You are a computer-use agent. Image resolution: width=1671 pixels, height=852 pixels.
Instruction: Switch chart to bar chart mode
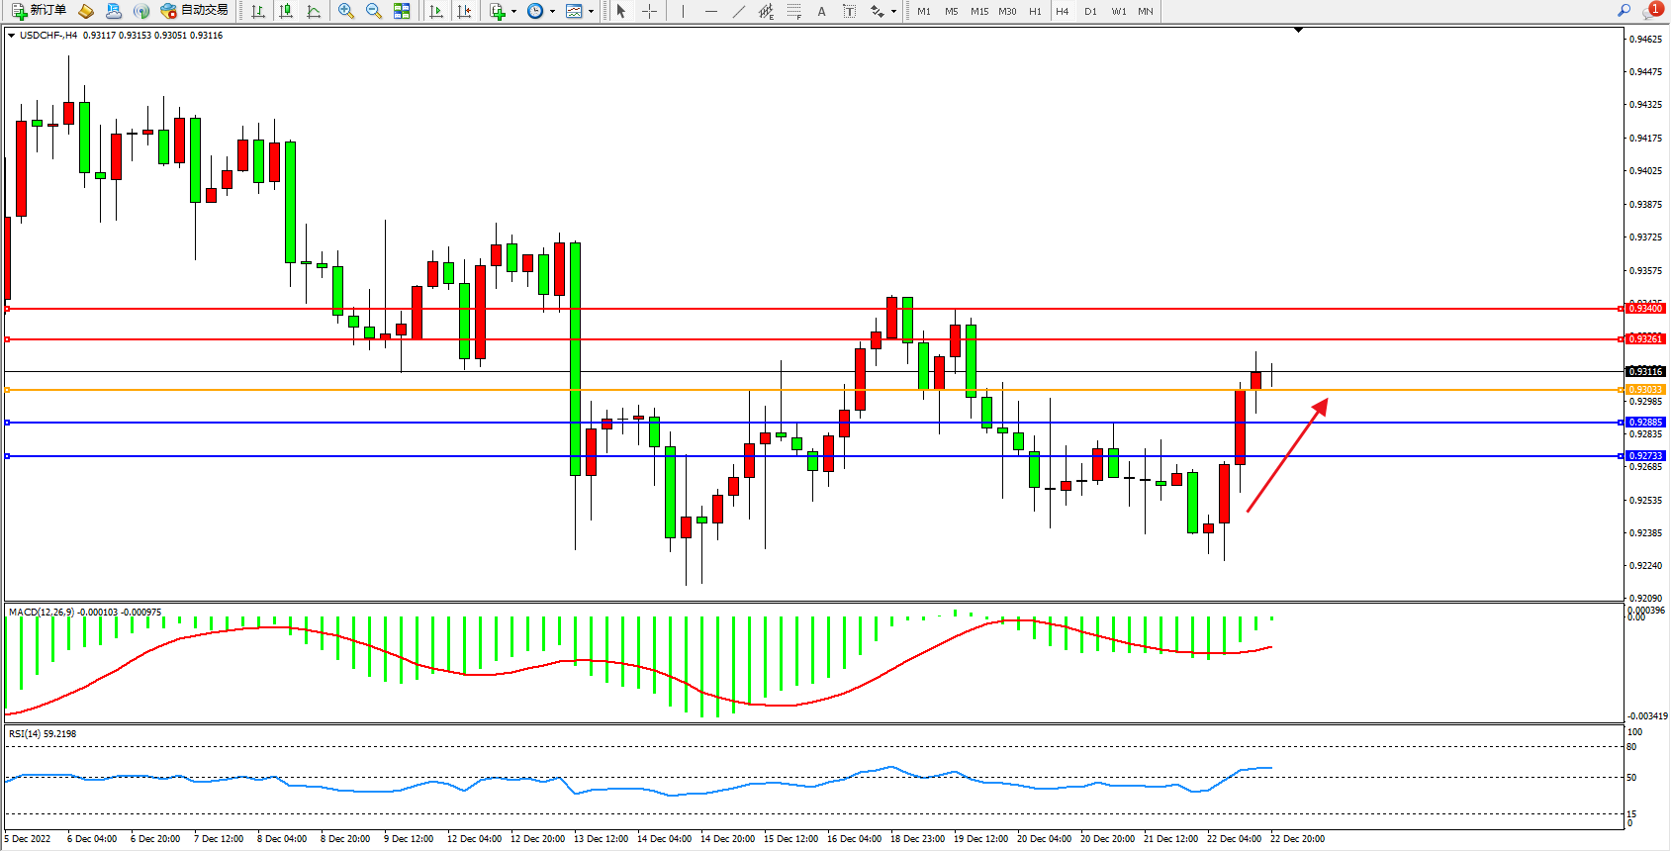[x=258, y=11]
